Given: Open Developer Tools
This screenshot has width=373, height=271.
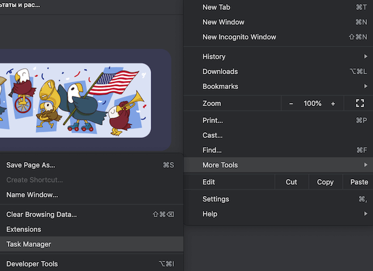Looking at the screenshot, I should [32, 264].
